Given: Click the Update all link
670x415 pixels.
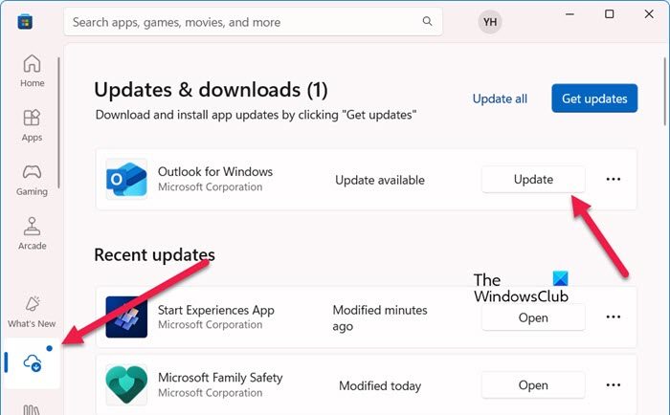Looking at the screenshot, I should [x=500, y=98].
